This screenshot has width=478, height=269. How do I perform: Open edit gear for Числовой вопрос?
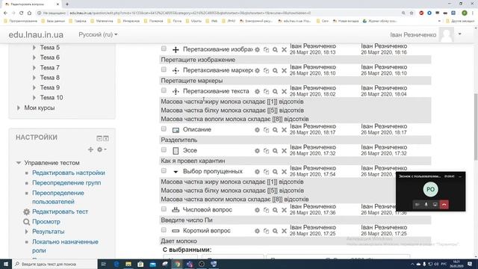[257, 210]
